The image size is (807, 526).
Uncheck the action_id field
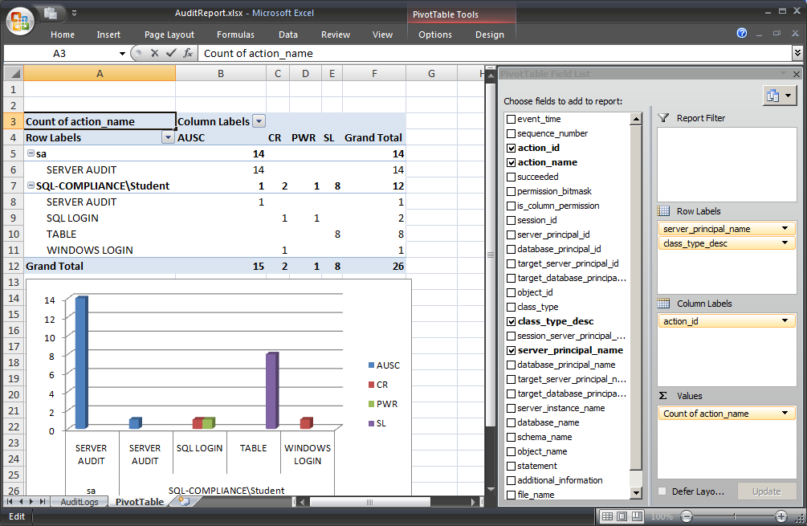(511, 148)
